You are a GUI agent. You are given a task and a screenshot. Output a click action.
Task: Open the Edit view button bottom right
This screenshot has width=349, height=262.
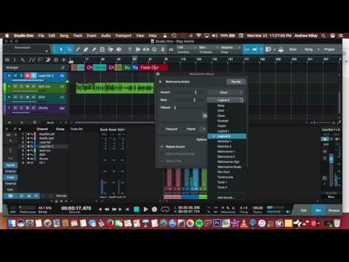(x=304, y=210)
